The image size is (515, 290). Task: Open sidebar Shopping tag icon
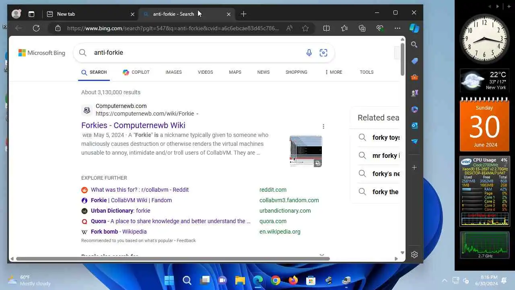coord(414,61)
